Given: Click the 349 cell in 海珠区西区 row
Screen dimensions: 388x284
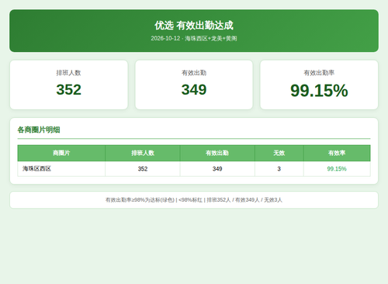Looking at the screenshot, I should (x=217, y=169).
